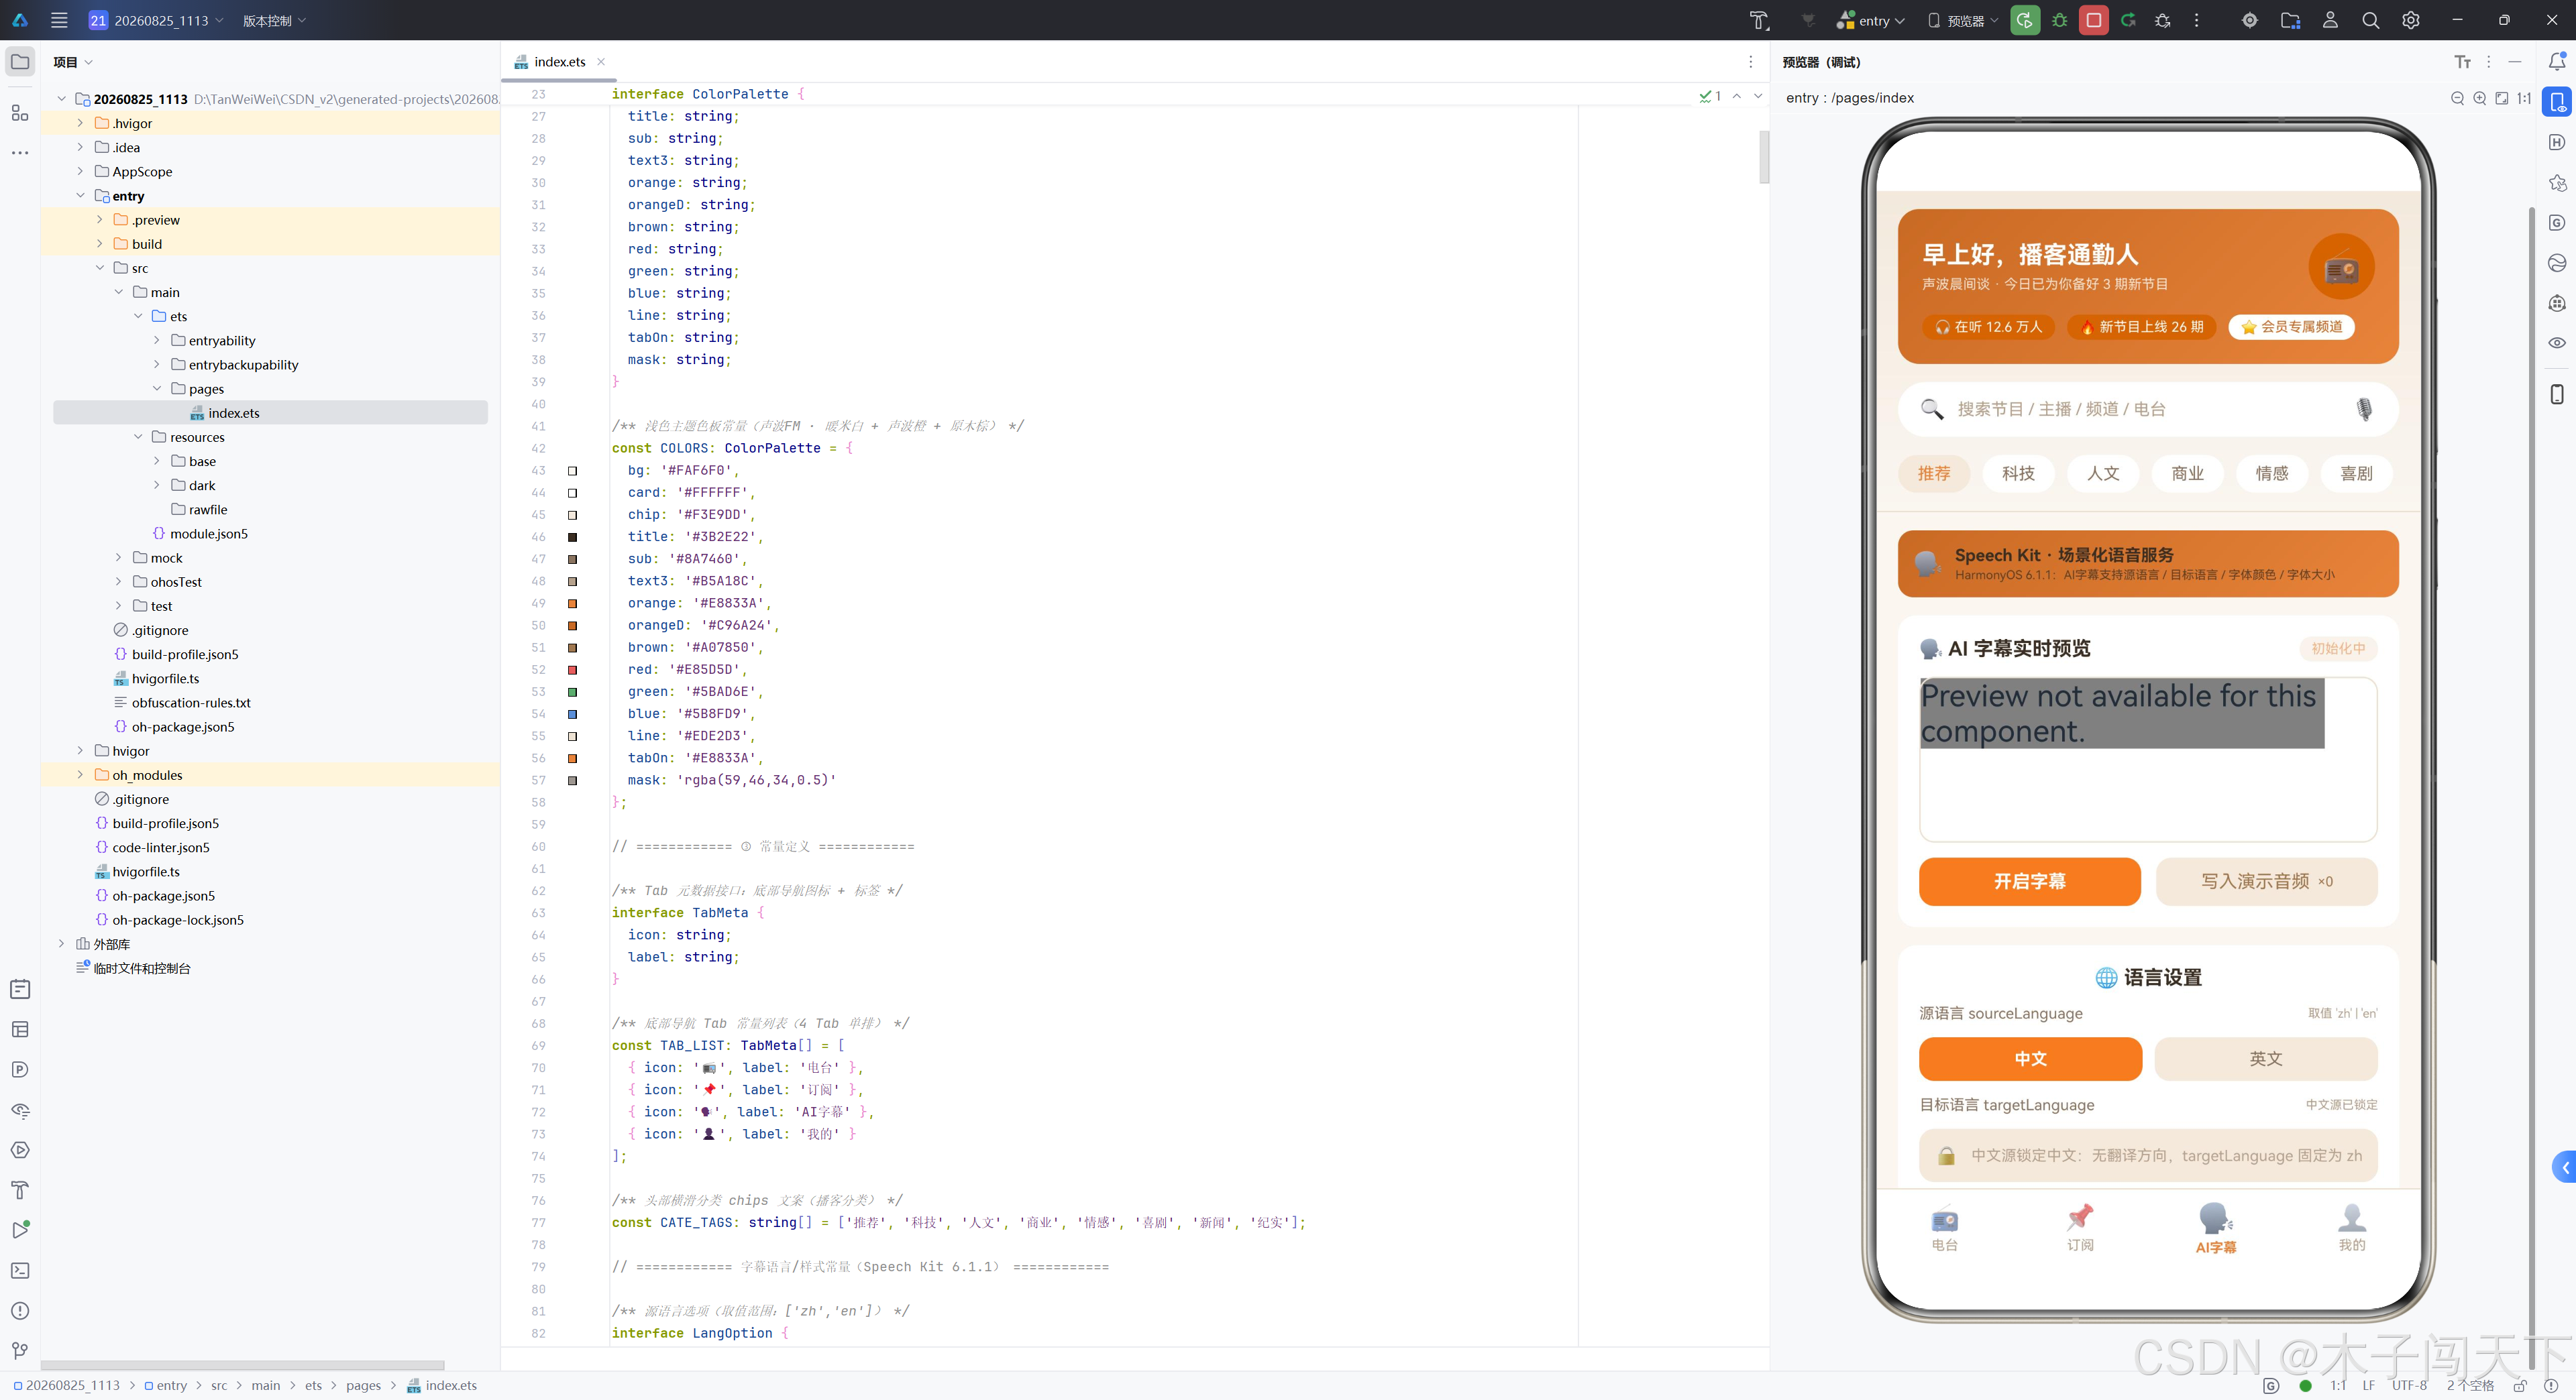Open the Project tool window folder icon

pyautogui.click(x=20, y=62)
